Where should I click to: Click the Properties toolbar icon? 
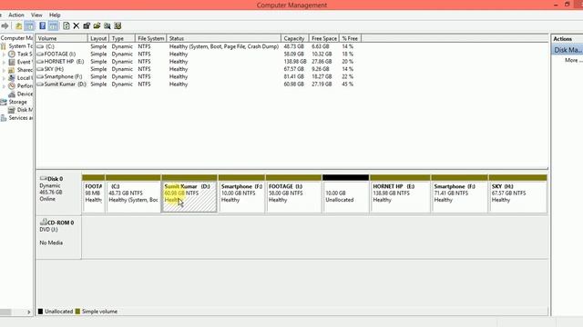point(87,26)
